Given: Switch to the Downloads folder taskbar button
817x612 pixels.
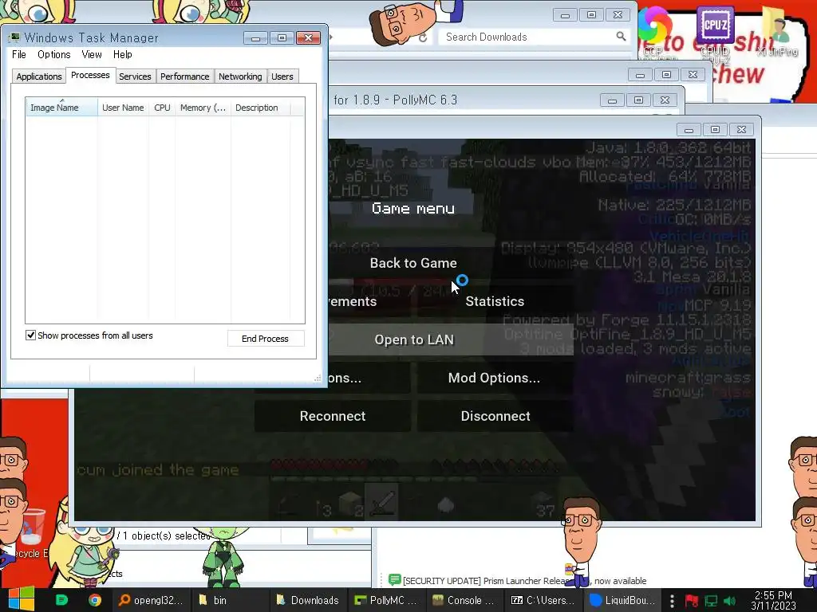Looking at the screenshot, I should (307, 600).
